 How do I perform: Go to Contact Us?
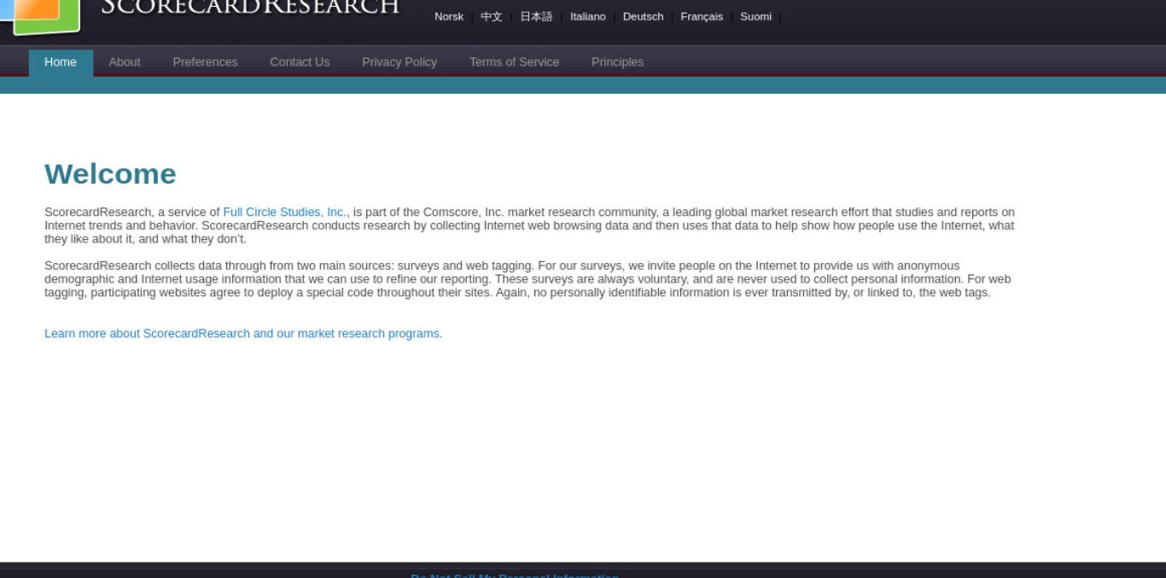click(300, 62)
